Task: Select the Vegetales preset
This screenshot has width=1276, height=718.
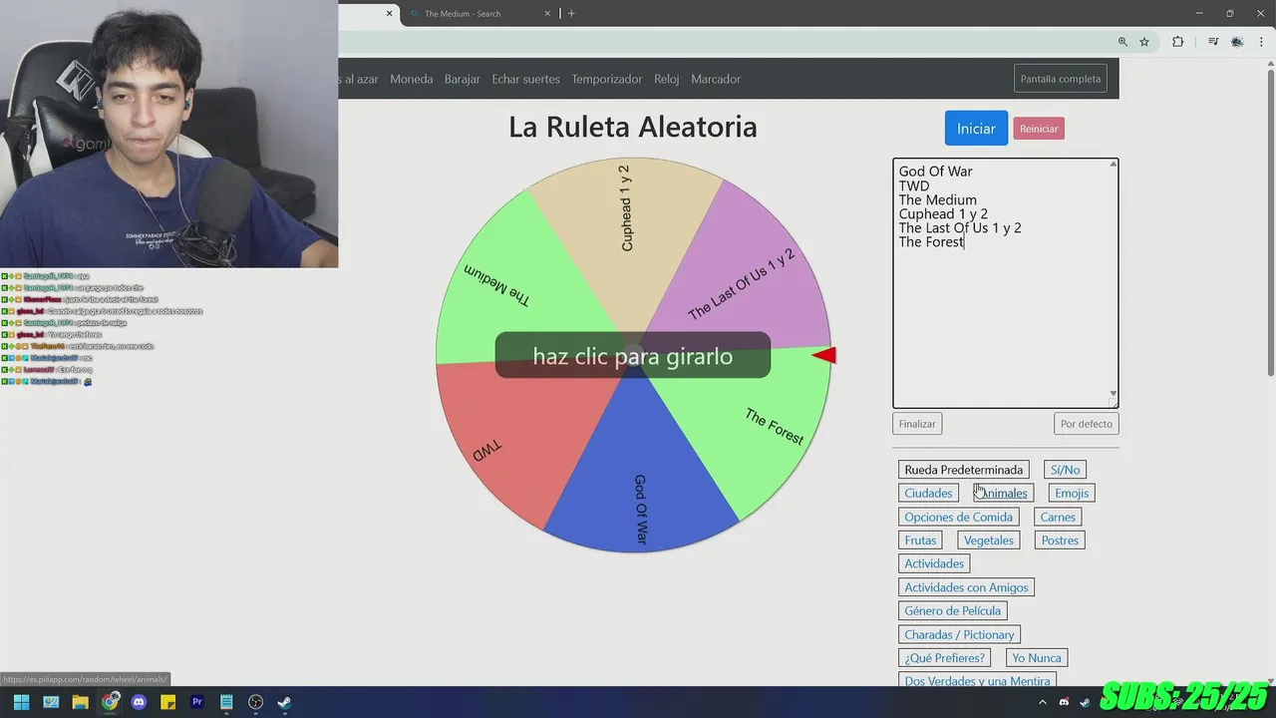Action: click(989, 540)
